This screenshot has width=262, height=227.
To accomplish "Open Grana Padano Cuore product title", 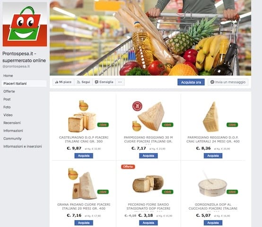I will click(84, 207).
